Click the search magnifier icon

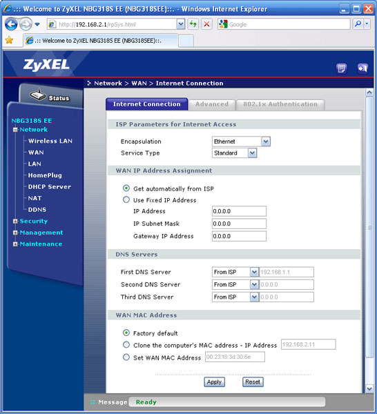[358, 24]
